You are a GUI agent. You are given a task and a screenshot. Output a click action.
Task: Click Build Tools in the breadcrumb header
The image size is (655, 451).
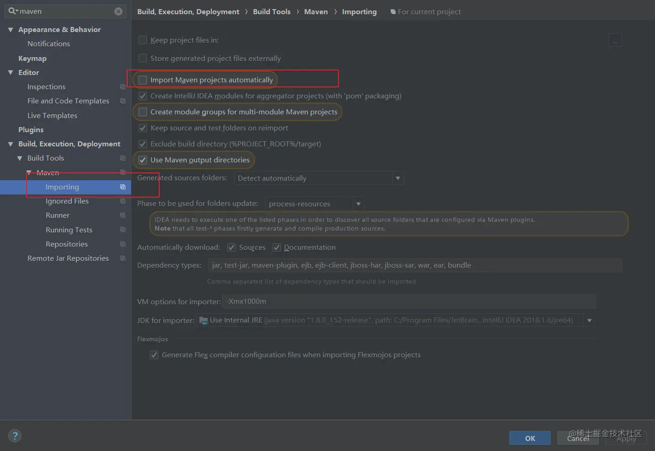(x=272, y=12)
